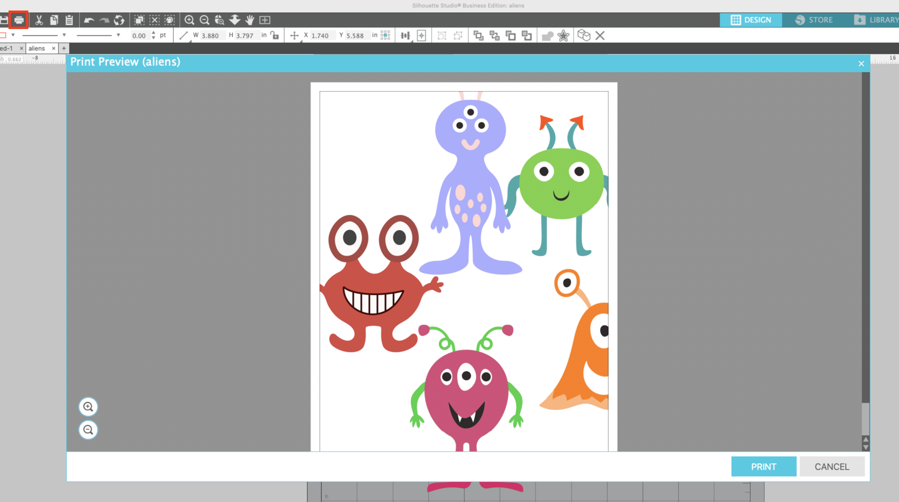Click the toolbar Zoom Out magnifier
The image size is (899, 502).
204,20
